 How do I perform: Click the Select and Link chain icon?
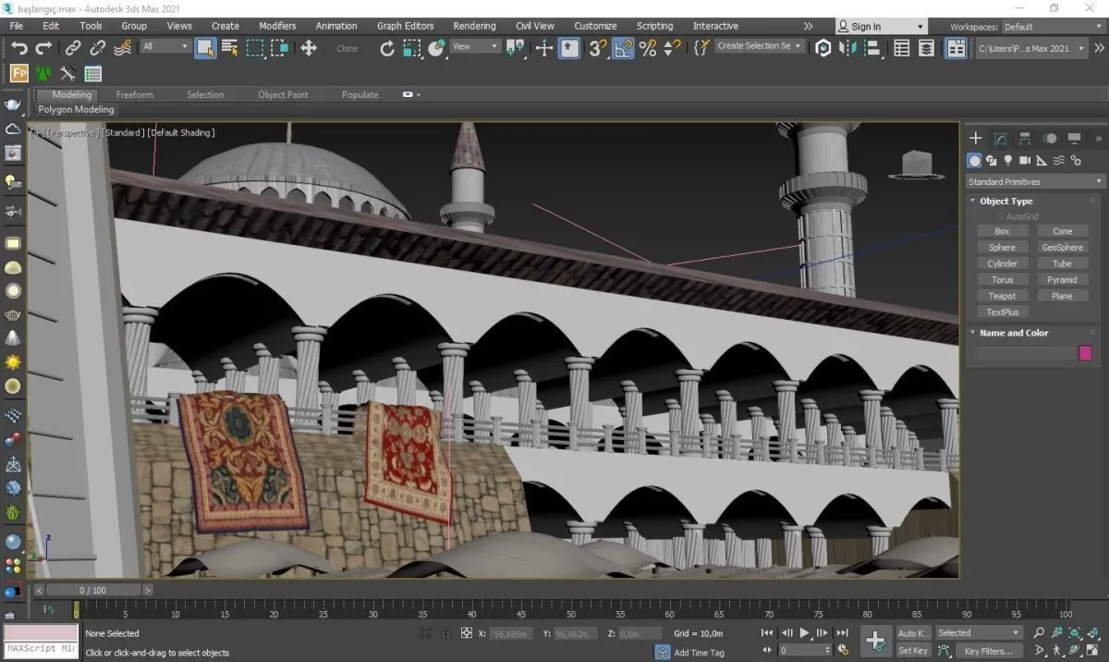click(73, 48)
